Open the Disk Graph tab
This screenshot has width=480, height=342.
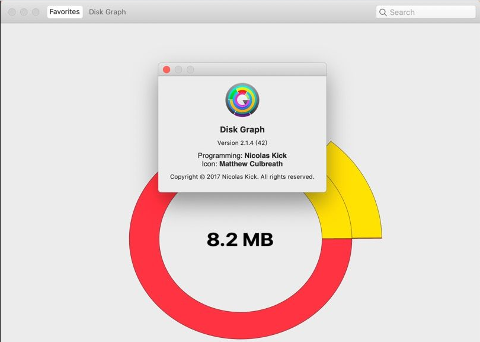coord(107,12)
